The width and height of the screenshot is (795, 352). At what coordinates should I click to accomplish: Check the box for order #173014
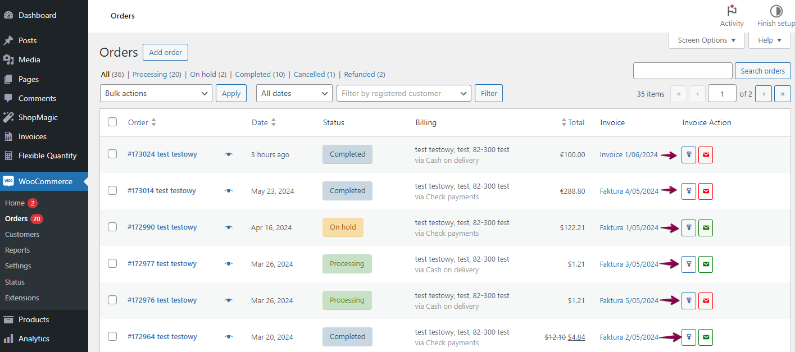112,191
